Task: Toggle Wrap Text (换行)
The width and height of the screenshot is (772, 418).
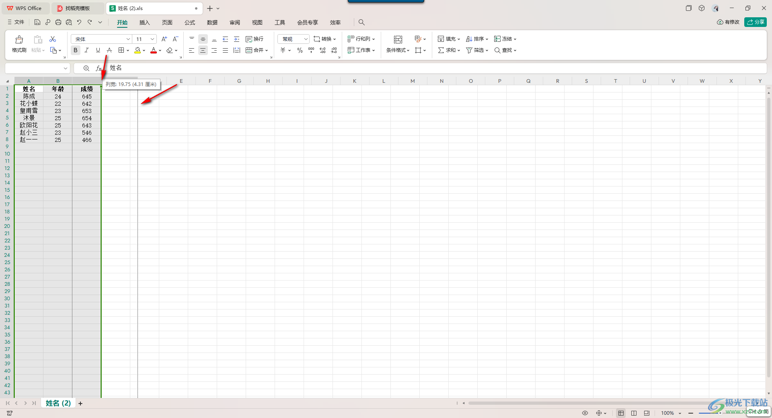Action: pos(255,39)
